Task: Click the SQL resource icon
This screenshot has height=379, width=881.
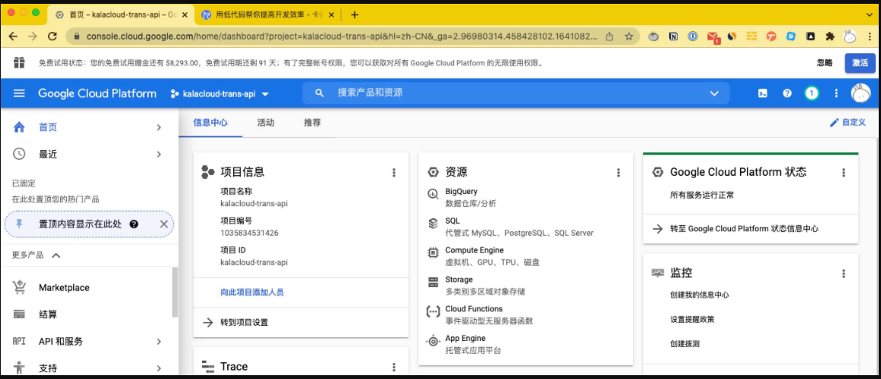Action: [433, 224]
